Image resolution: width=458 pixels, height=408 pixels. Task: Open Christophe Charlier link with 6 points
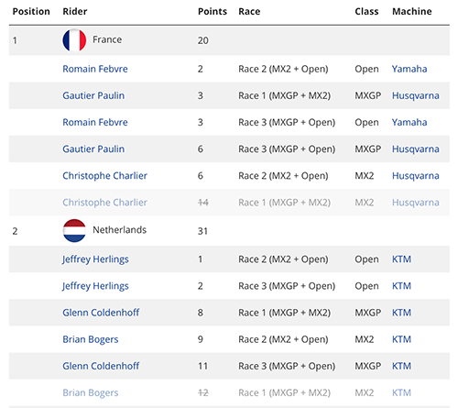tap(104, 176)
